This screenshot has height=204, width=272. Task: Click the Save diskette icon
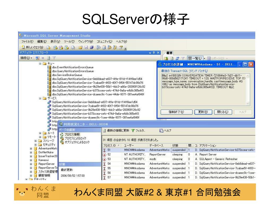coord(86,47)
